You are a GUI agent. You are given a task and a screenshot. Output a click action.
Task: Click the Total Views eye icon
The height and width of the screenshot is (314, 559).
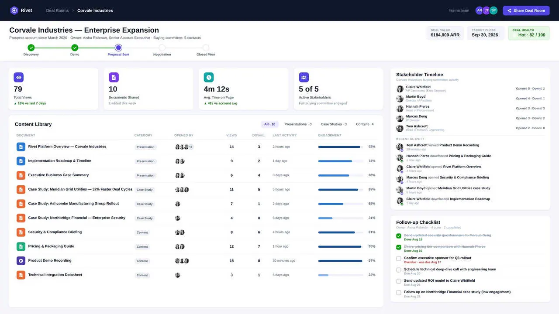coord(18,77)
